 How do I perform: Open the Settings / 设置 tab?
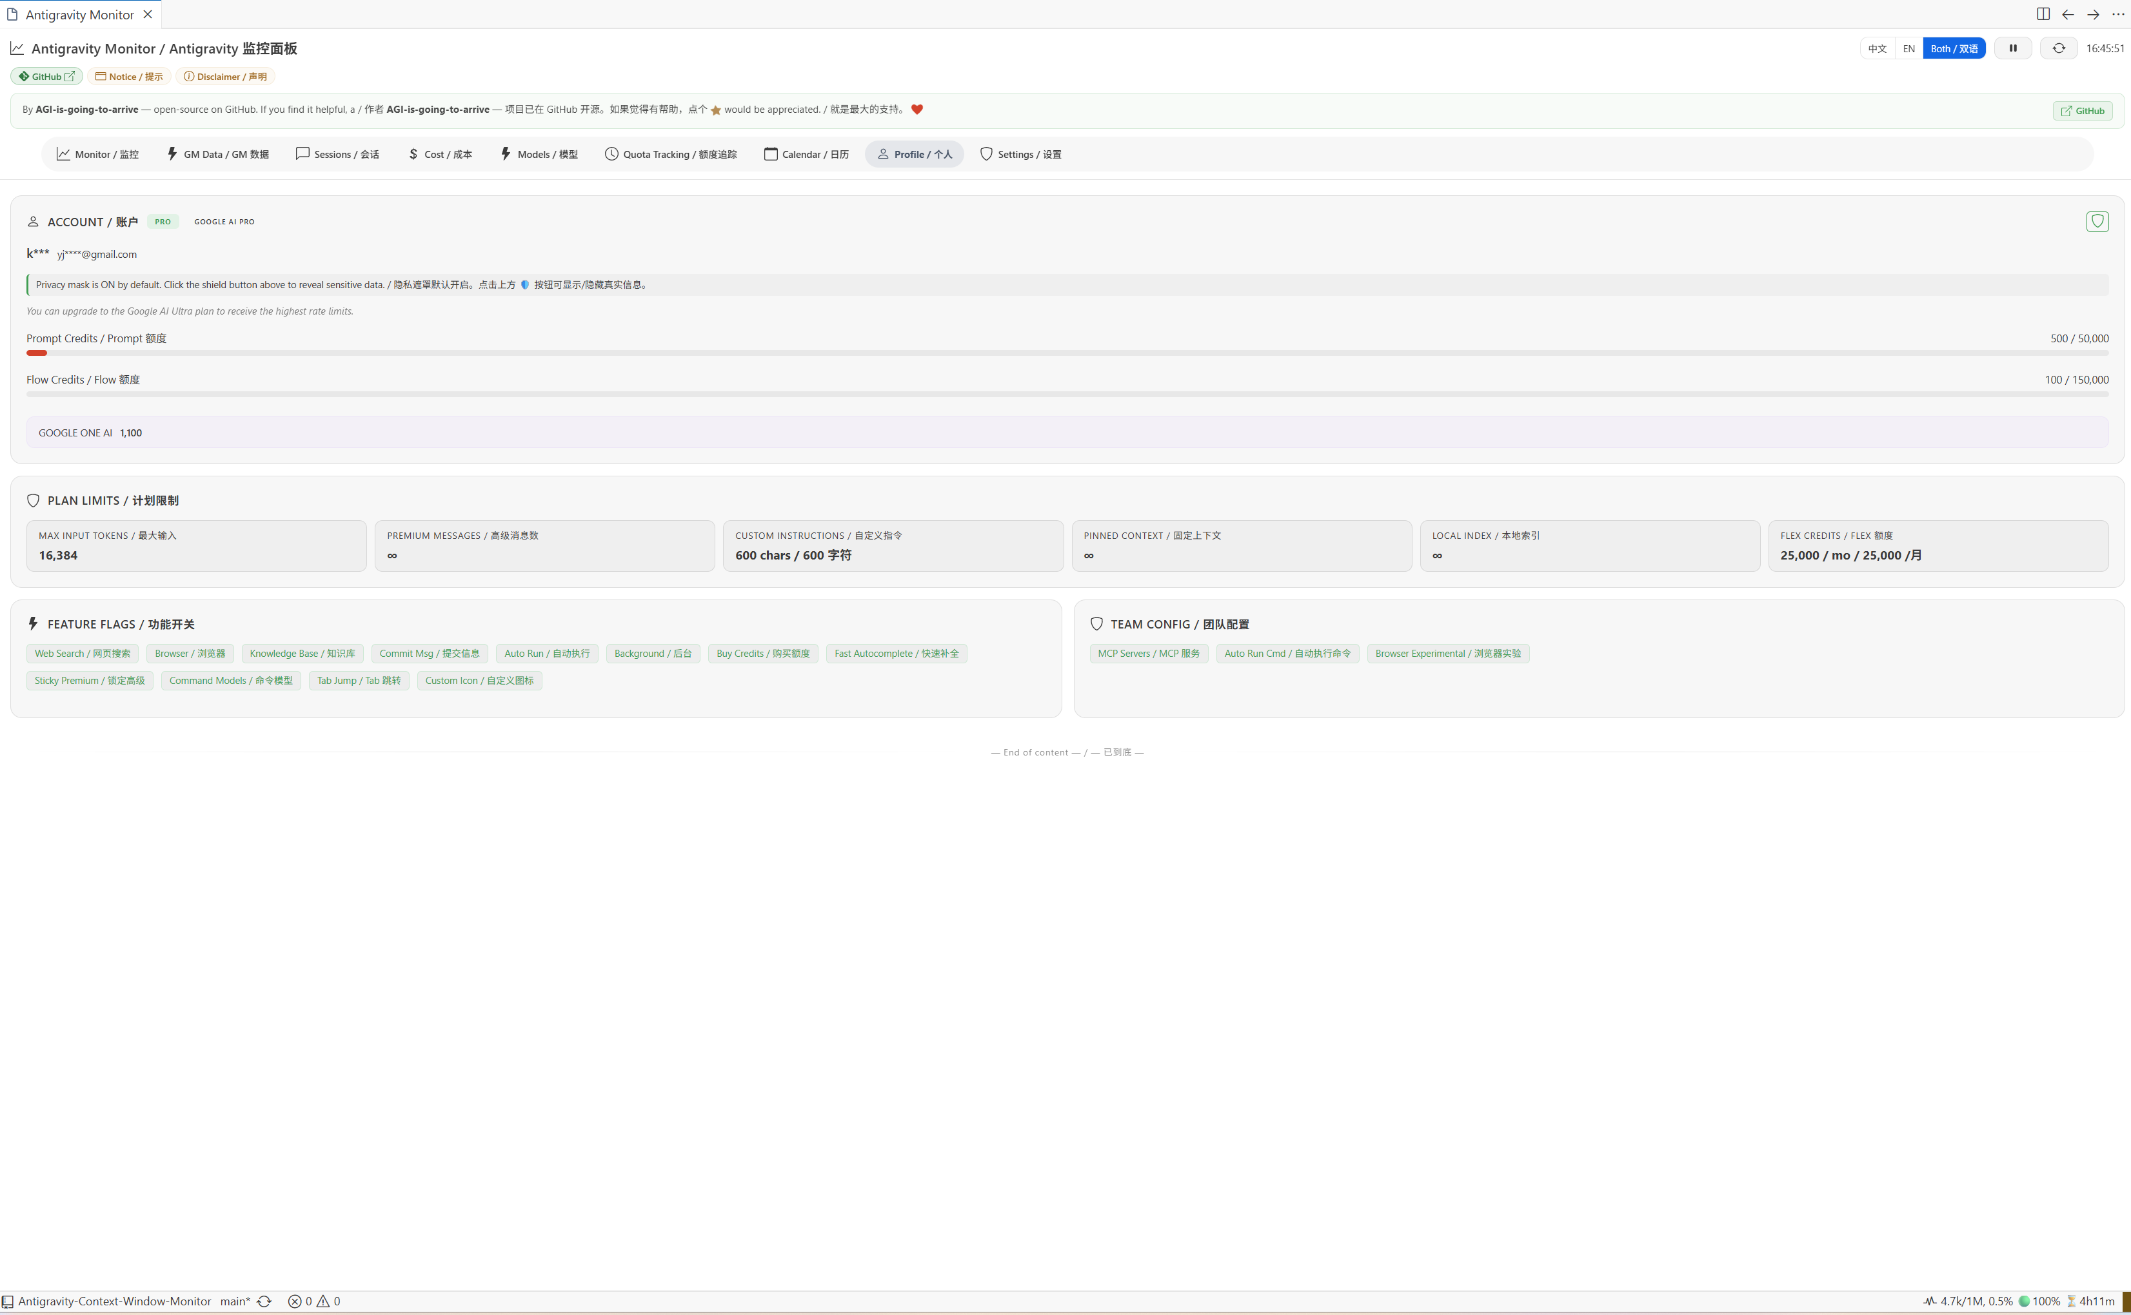pos(1021,154)
